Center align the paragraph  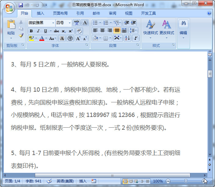pos(102,30)
